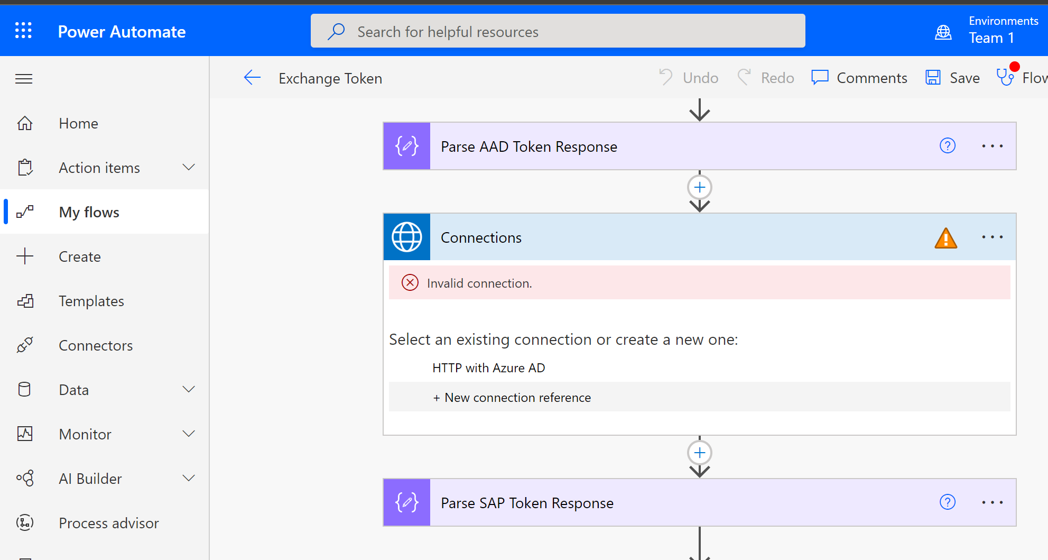
Task: Click the Invalid connection error message
Action: [700, 283]
